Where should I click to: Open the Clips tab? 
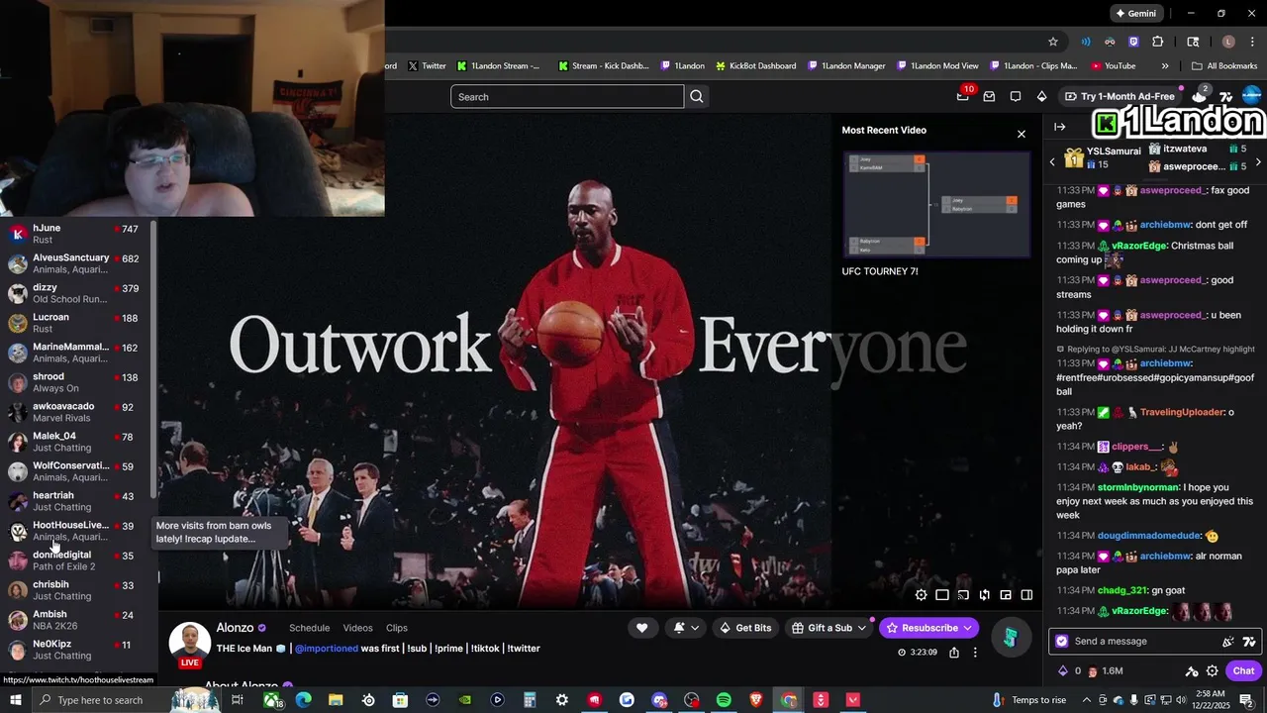click(x=397, y=628)
